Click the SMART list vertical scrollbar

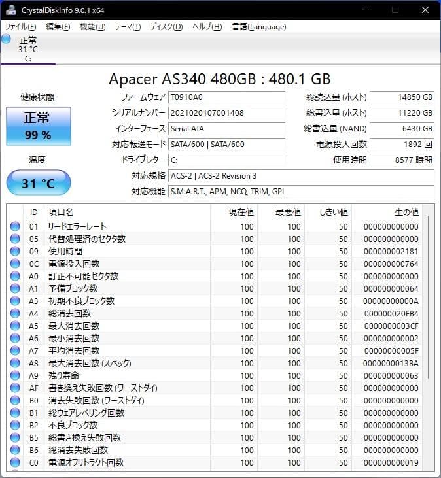(x=429, y=298)
